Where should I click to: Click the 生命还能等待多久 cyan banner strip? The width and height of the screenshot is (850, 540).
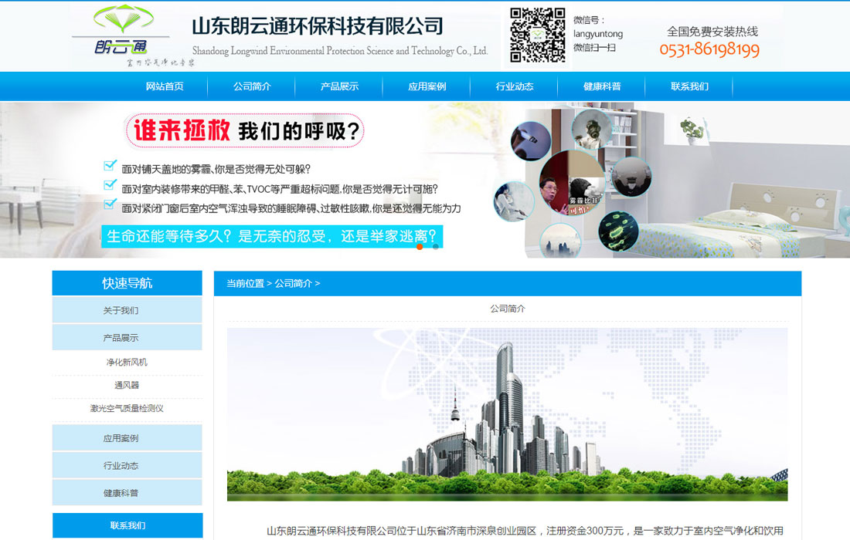pos(272,237)
